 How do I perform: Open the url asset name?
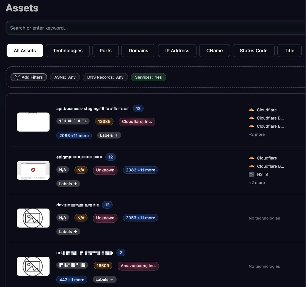point(85,253)
